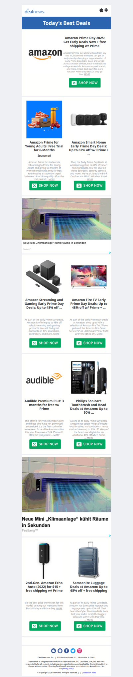Open the Android app icon in header
The image size is (133, 677).
(106, 10)
